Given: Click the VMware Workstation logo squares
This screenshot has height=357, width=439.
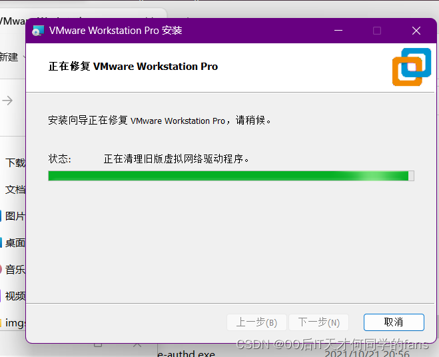Looking at the screenshot, I should point(411,67).
